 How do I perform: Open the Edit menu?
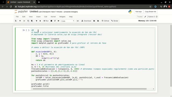coord(24,17)
